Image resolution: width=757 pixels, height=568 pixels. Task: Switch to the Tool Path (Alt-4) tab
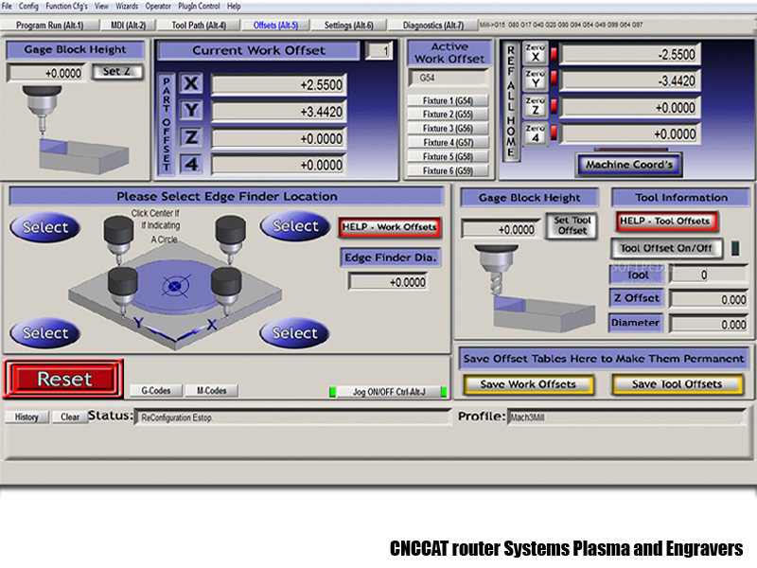click(x=199, y=25)
